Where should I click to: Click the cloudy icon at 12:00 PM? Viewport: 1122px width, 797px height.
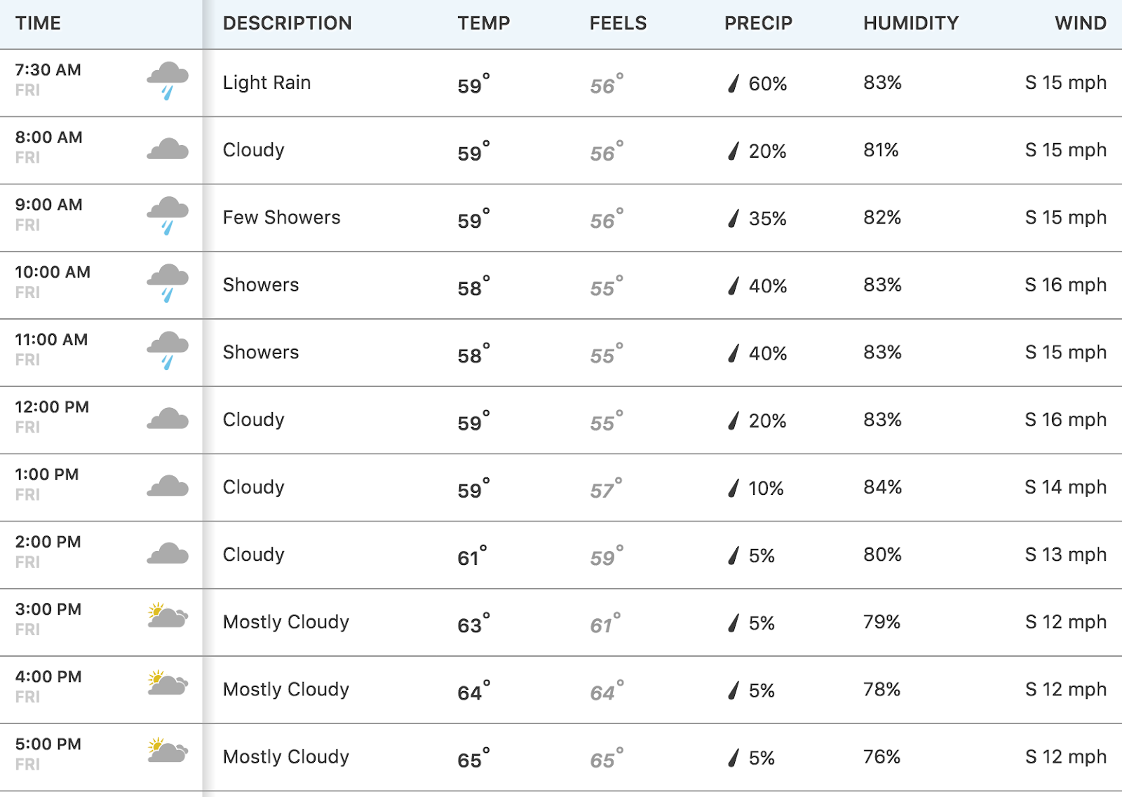[x=168, y=419]
